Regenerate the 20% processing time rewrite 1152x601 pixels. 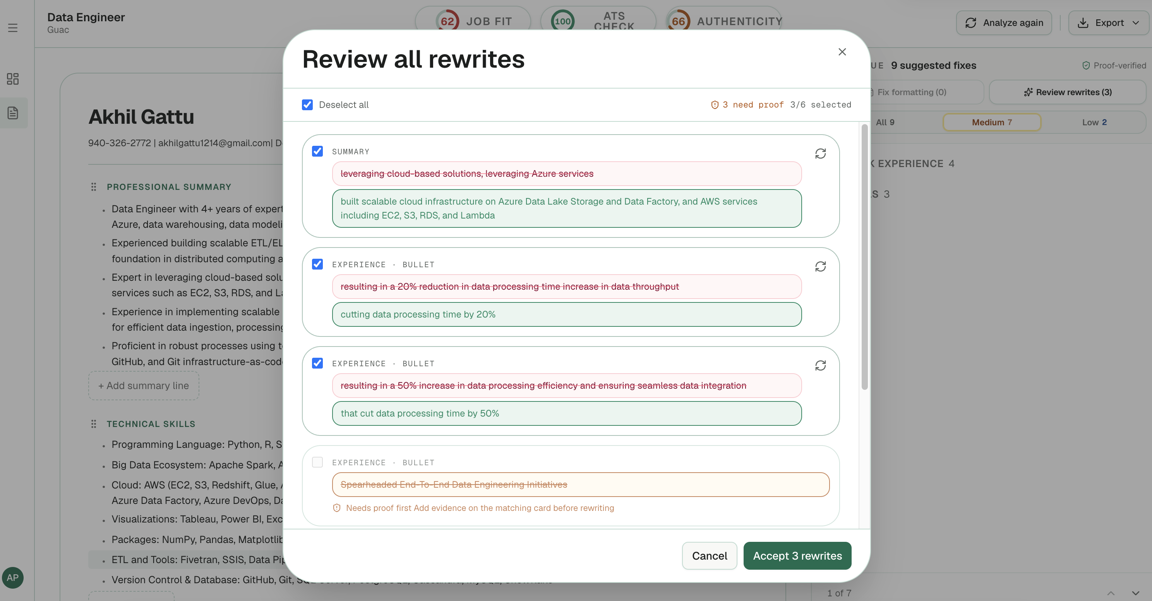click(820, 266)
